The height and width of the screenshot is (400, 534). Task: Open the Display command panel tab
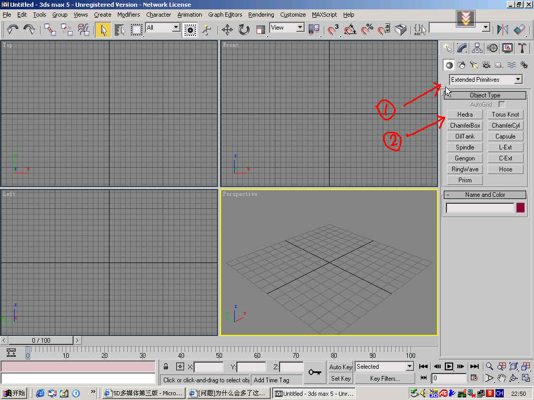click(507, 48)
